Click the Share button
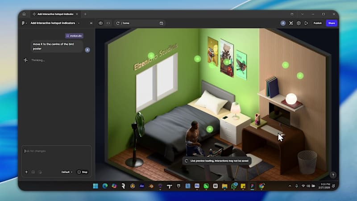This screenshot has height=201, width=357. [x=332, y=23]
